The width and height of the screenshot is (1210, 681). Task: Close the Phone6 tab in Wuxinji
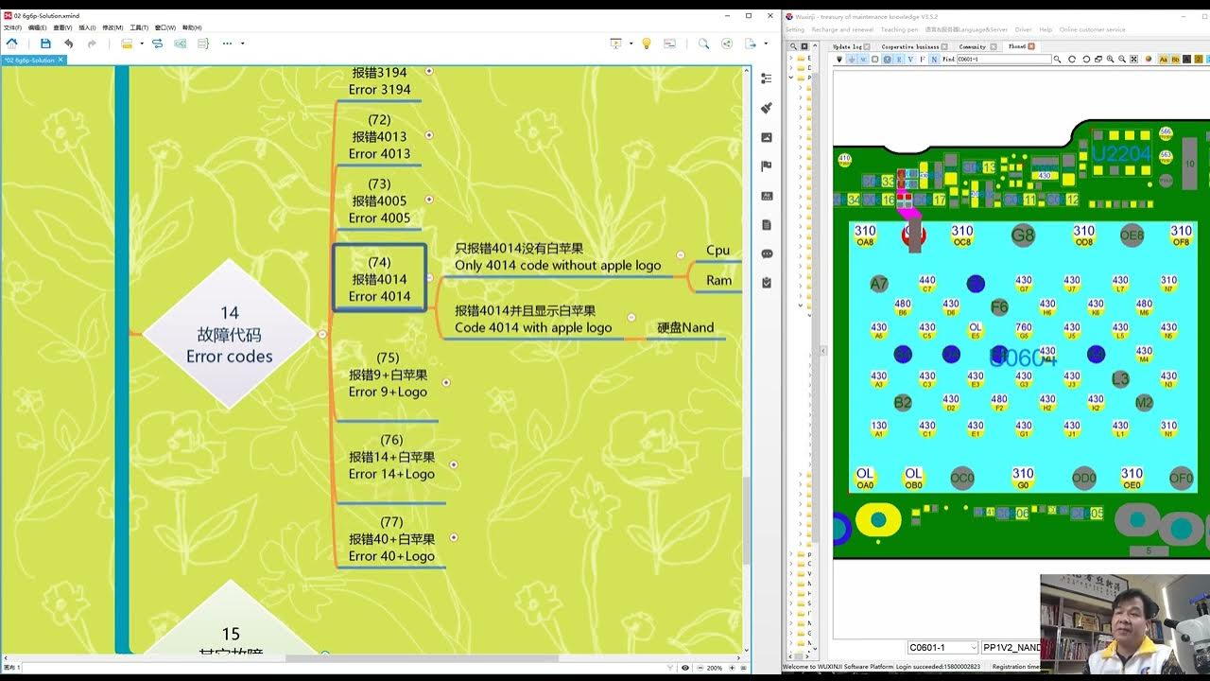click(1031, 46)
